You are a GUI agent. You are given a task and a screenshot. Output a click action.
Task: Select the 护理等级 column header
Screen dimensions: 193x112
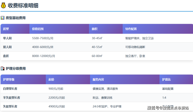[9, 79]
